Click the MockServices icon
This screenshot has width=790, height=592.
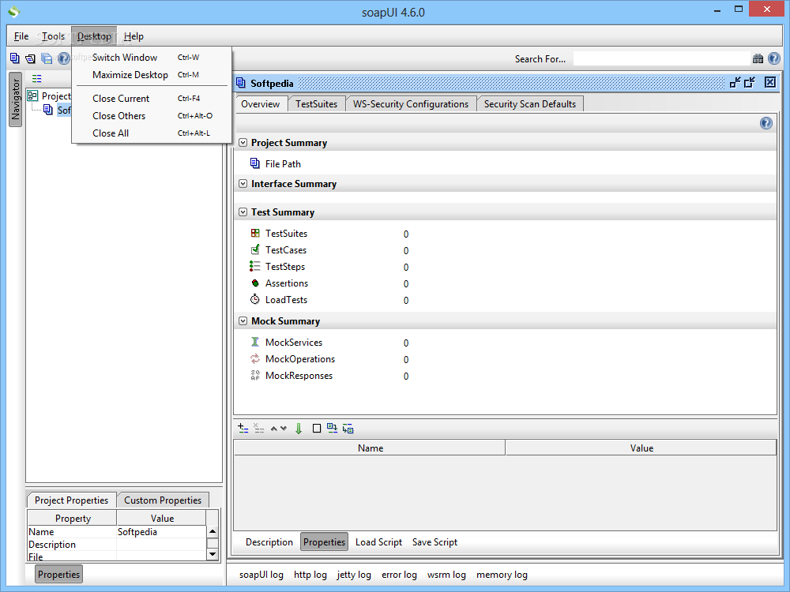(255, 342)
